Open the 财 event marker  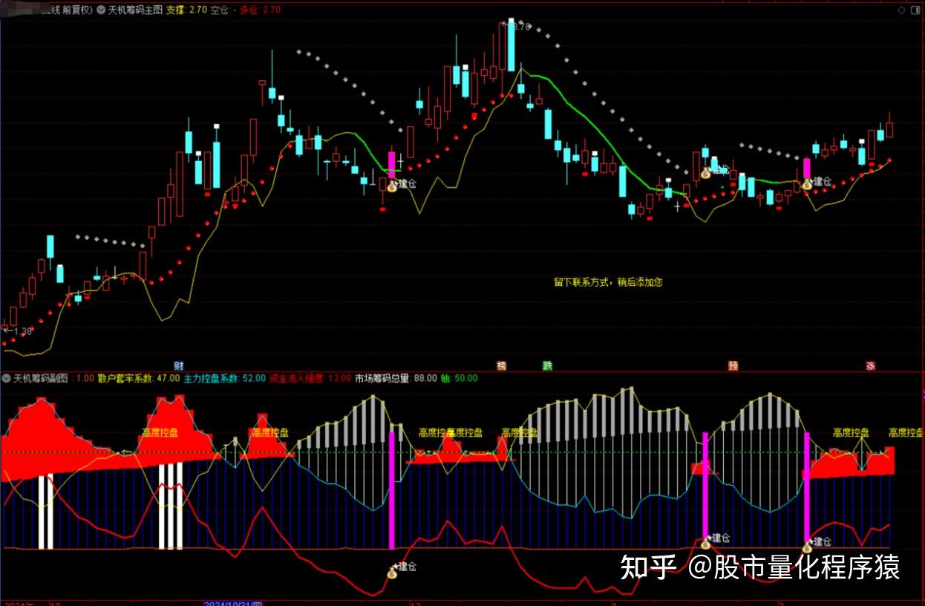(x=178, y=365)
